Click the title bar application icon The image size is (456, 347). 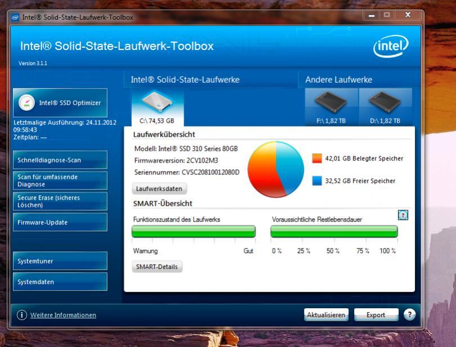(x=15, y=17)
